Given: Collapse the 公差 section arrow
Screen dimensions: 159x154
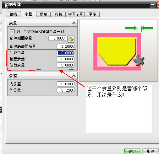Looking at the screenshot, I should pos(74,76).
